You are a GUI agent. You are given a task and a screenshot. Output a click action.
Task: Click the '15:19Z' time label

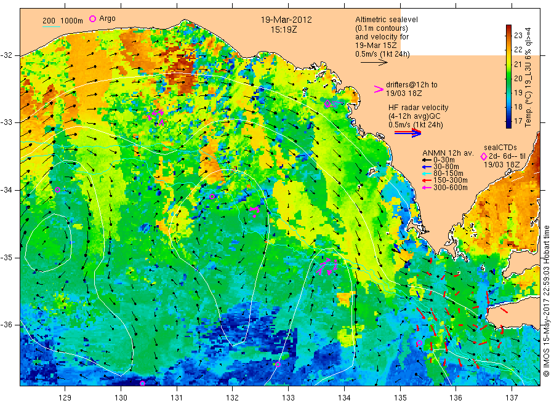pos(284,30)
